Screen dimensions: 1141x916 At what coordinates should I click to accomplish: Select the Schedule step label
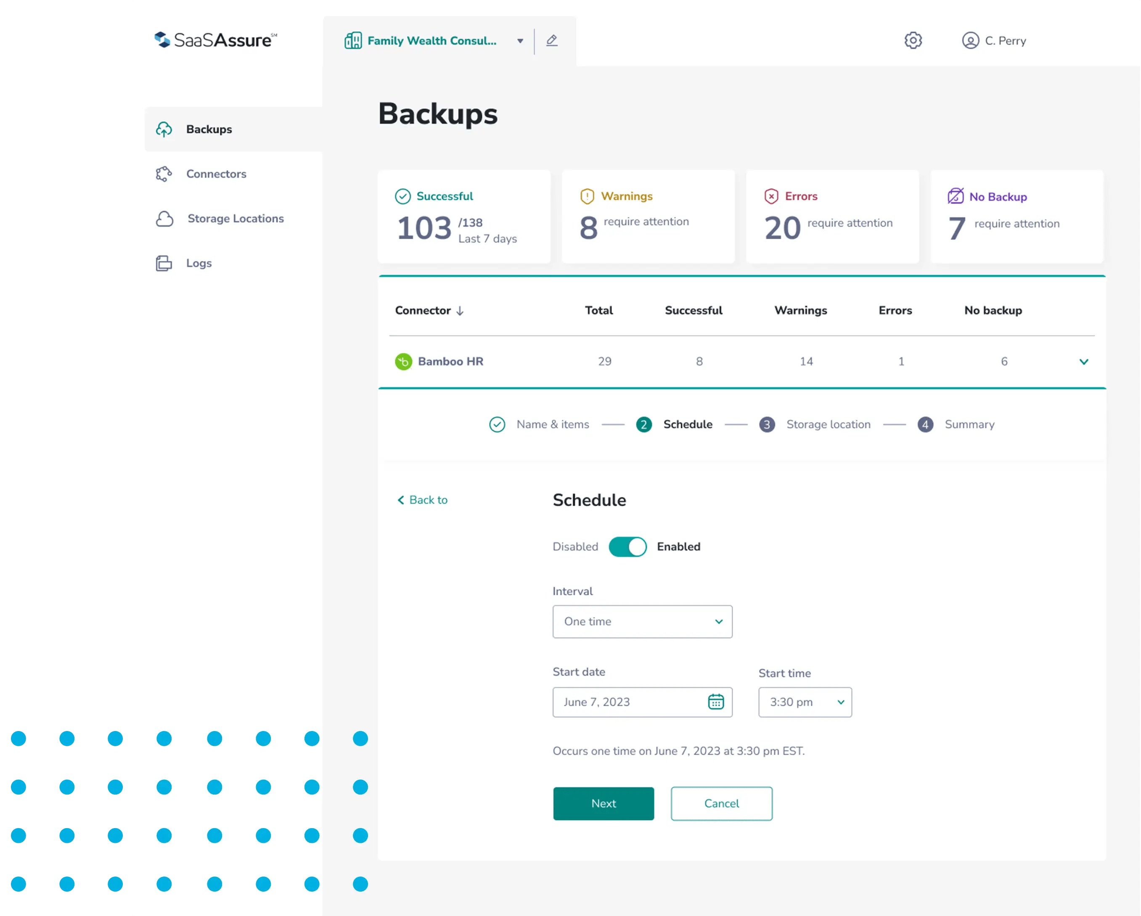coord(688,425)
